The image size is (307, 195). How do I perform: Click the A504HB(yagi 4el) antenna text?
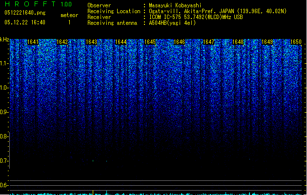(x=172, y=23)
